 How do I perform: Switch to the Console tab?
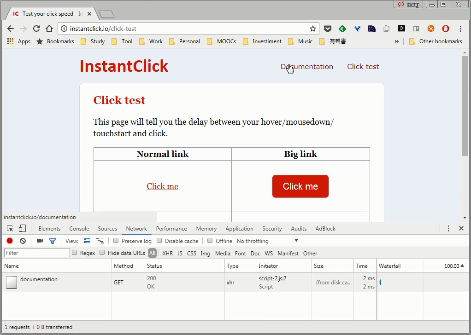(79, 229)
